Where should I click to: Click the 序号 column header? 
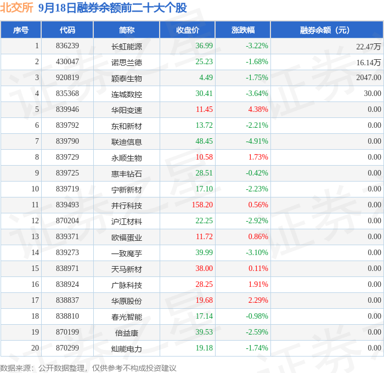(21, 30)
